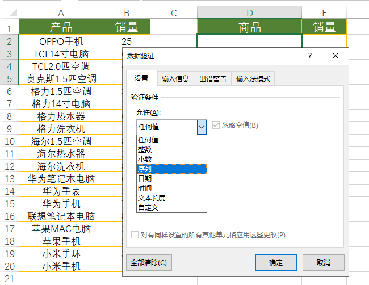
Task: Choose 整数 in the dropdown list
Action: (x=171, y=149)
